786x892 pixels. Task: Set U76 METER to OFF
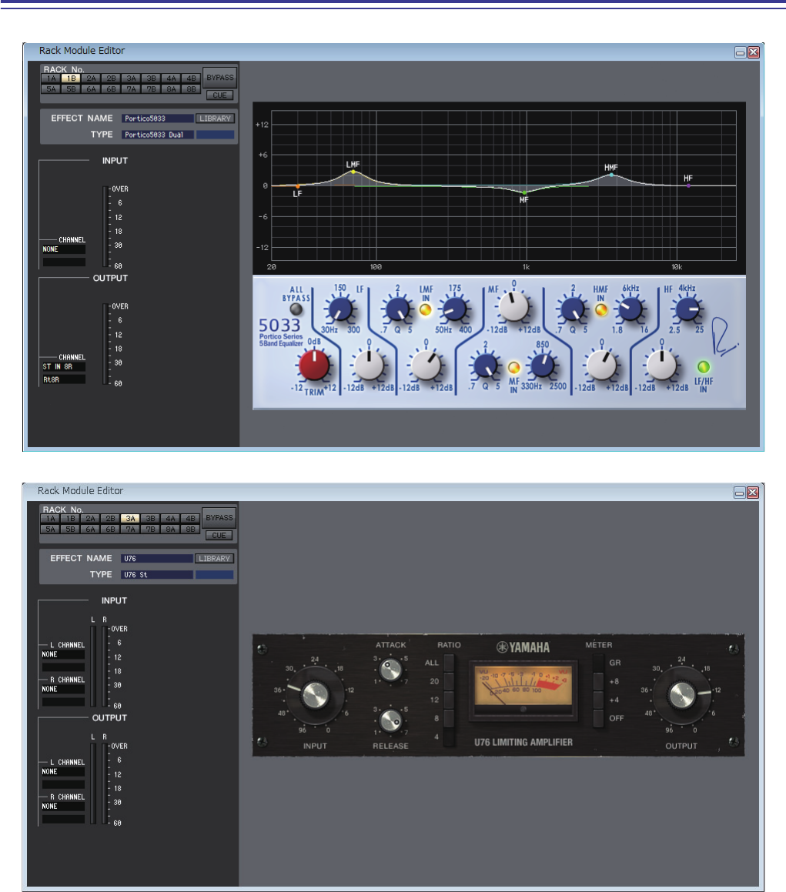(x=598, y=719)
